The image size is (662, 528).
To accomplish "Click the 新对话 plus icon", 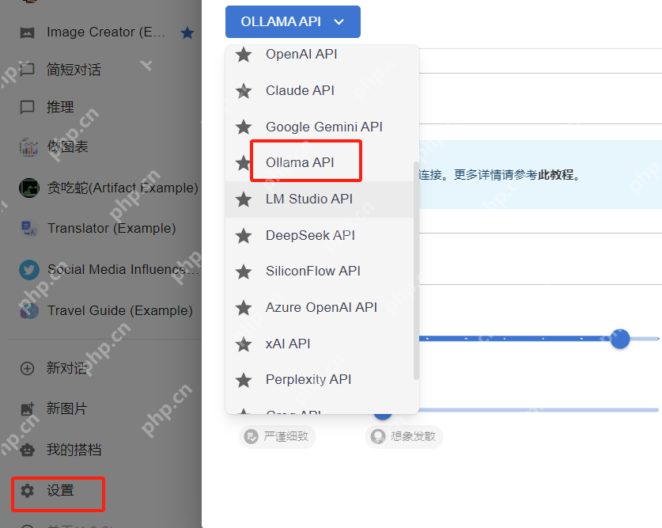I will pos(26,368).
